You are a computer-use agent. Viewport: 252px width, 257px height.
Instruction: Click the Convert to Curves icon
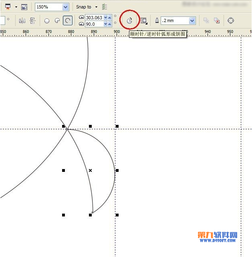(231, 20)
